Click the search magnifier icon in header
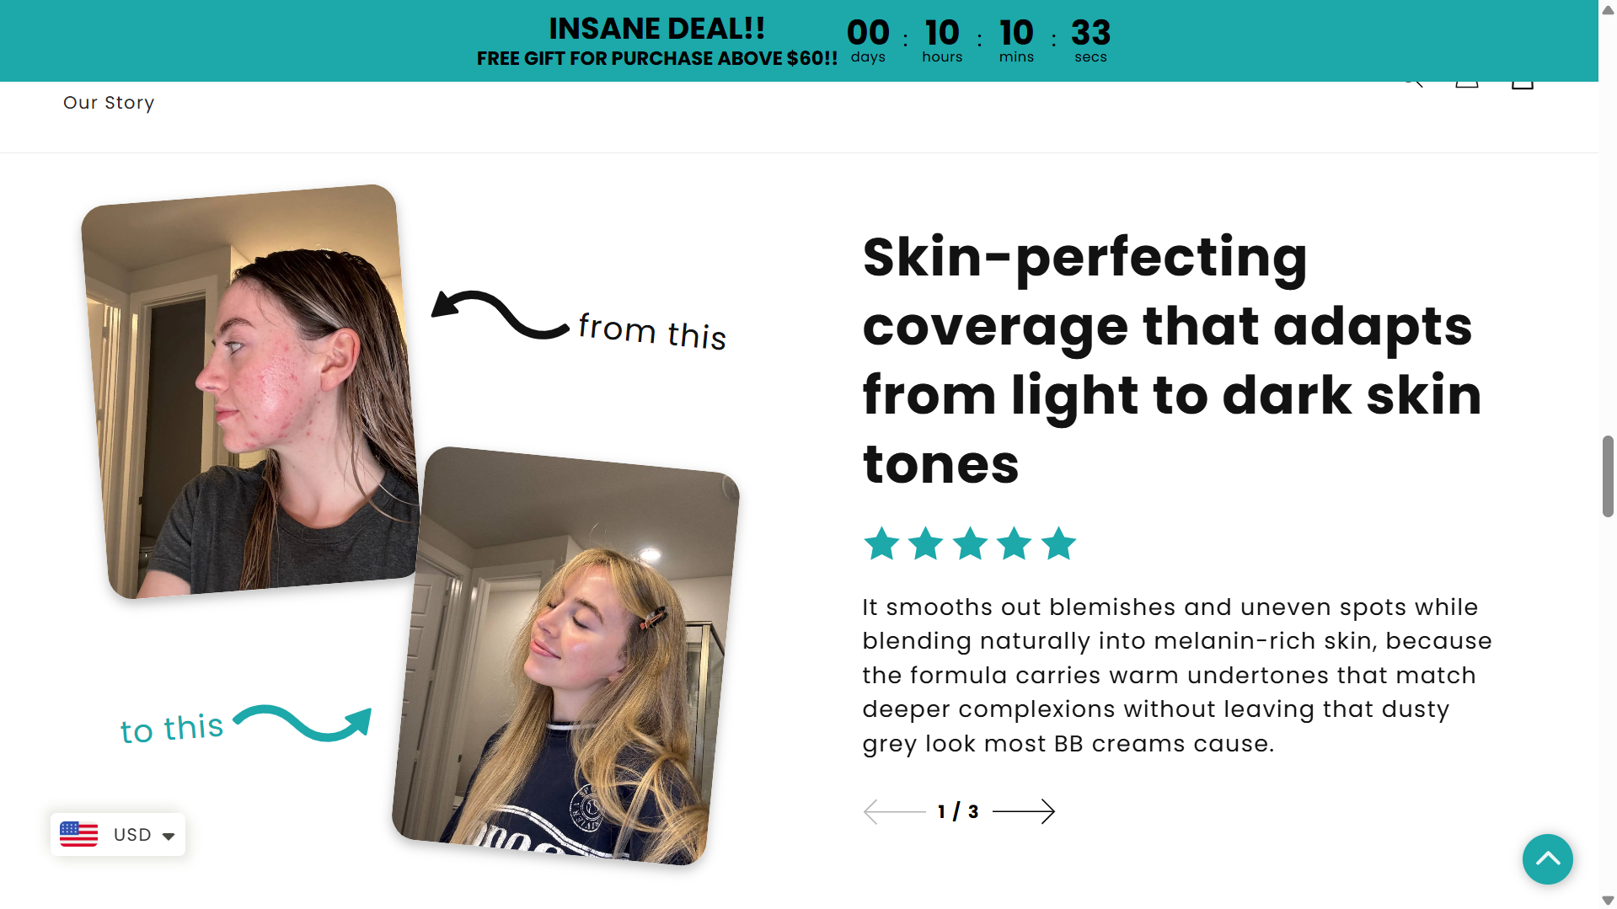This screenshot has height=909, width=1617. pos(1415,83)
